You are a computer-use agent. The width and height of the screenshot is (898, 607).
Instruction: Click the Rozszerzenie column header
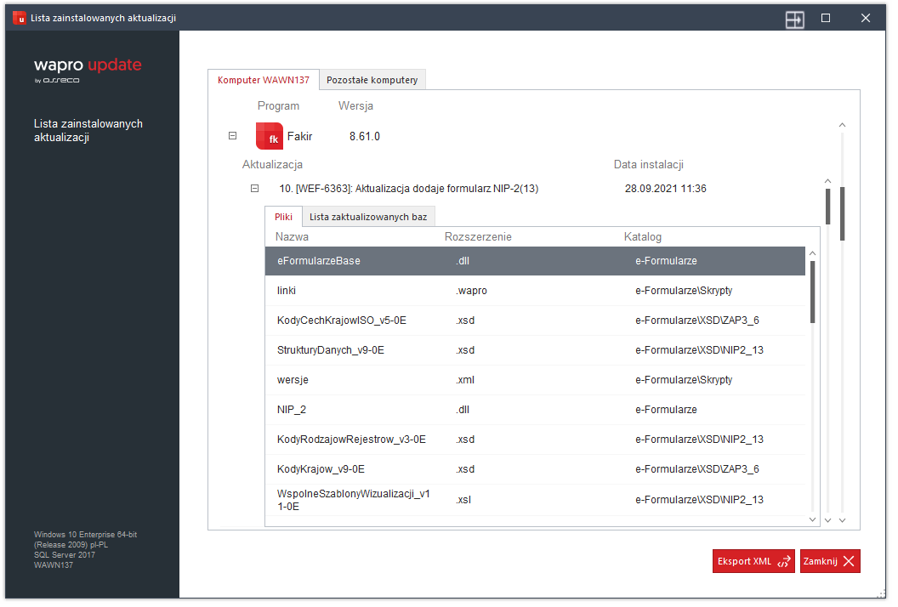tap(478, 237)
